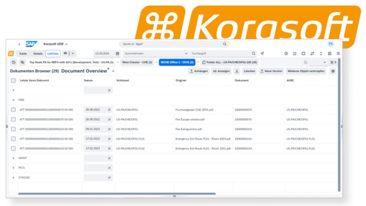
Task: Click the Löschen button
Action: 249,71
